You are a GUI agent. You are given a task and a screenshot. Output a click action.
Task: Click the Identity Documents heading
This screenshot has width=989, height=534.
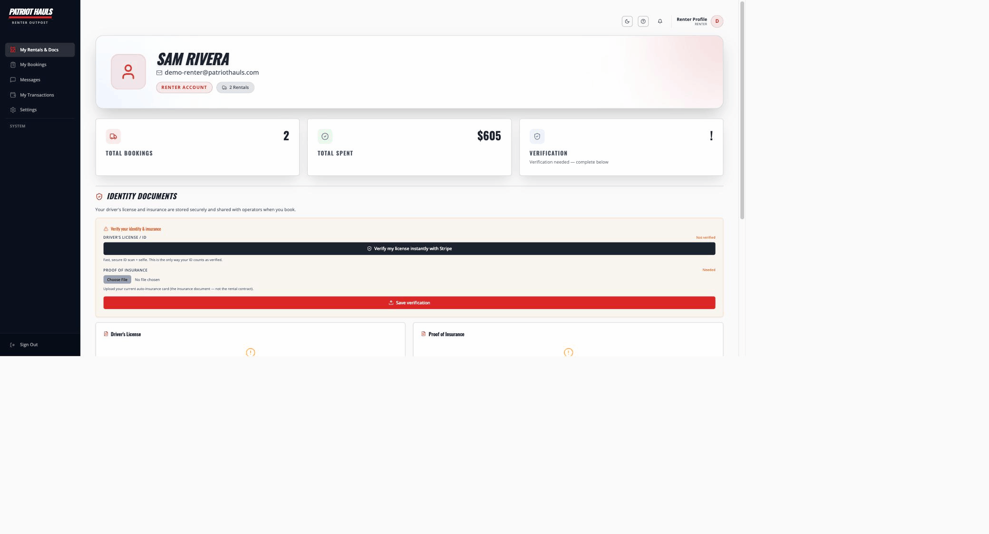click(142, 196)
